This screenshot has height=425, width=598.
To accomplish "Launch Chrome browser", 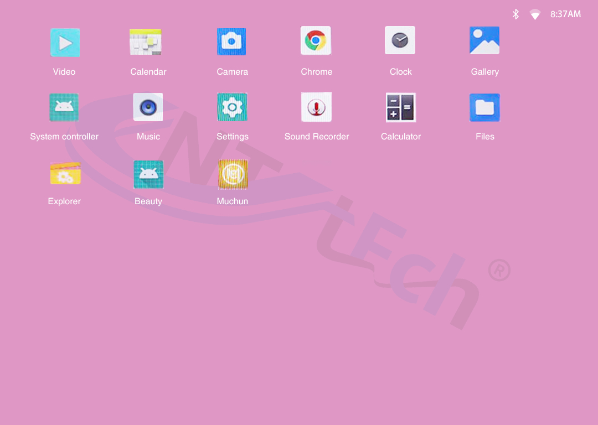I will [316, 41].
